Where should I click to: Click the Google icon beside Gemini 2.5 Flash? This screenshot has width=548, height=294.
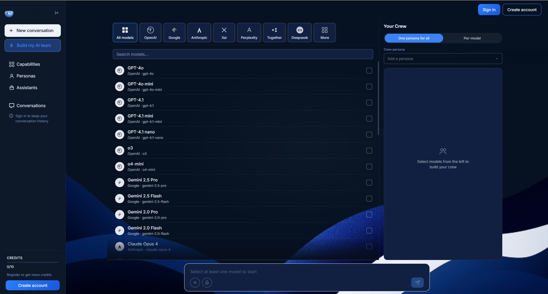120,199
